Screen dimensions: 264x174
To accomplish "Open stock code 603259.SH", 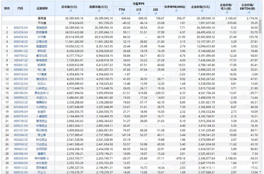I will (21, 32).
